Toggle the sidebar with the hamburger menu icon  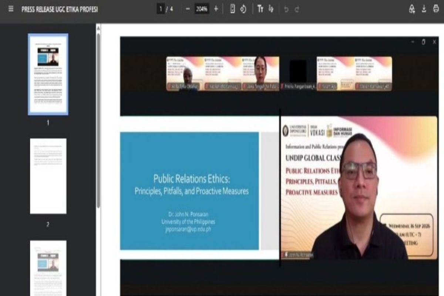pyautogui.click(x=10, y=9)
